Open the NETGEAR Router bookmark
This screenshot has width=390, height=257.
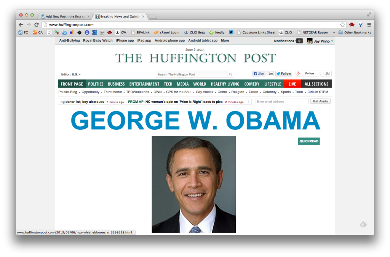tap(313, 32)
